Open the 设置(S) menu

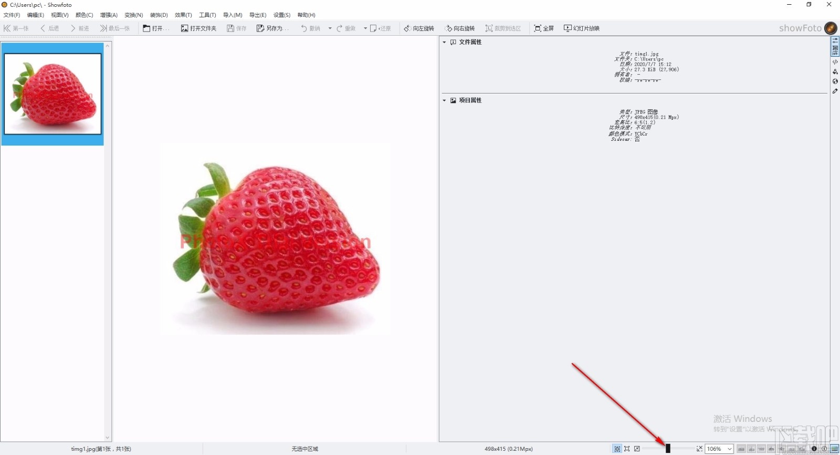point(282,15)
